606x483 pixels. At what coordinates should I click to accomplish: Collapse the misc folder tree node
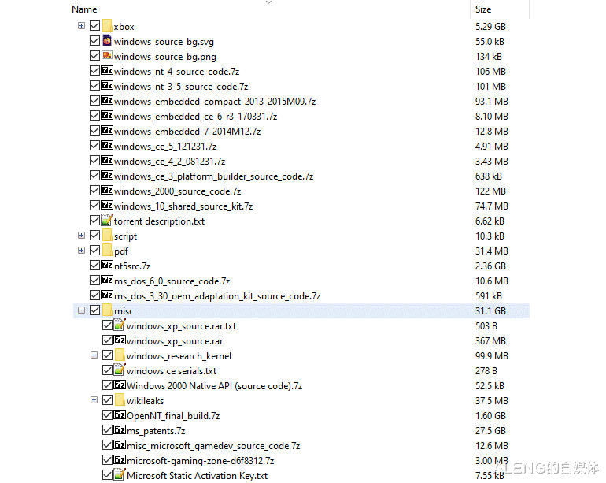81,310
